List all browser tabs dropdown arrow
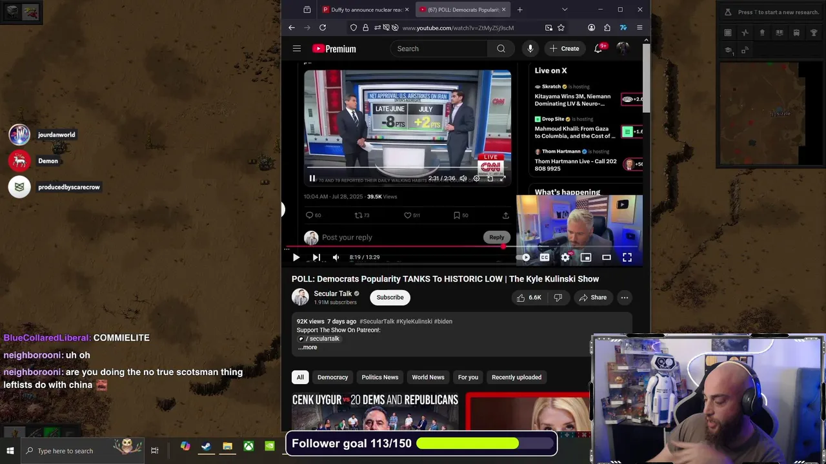Screen dimensions: 826x464 pos(565,10)
